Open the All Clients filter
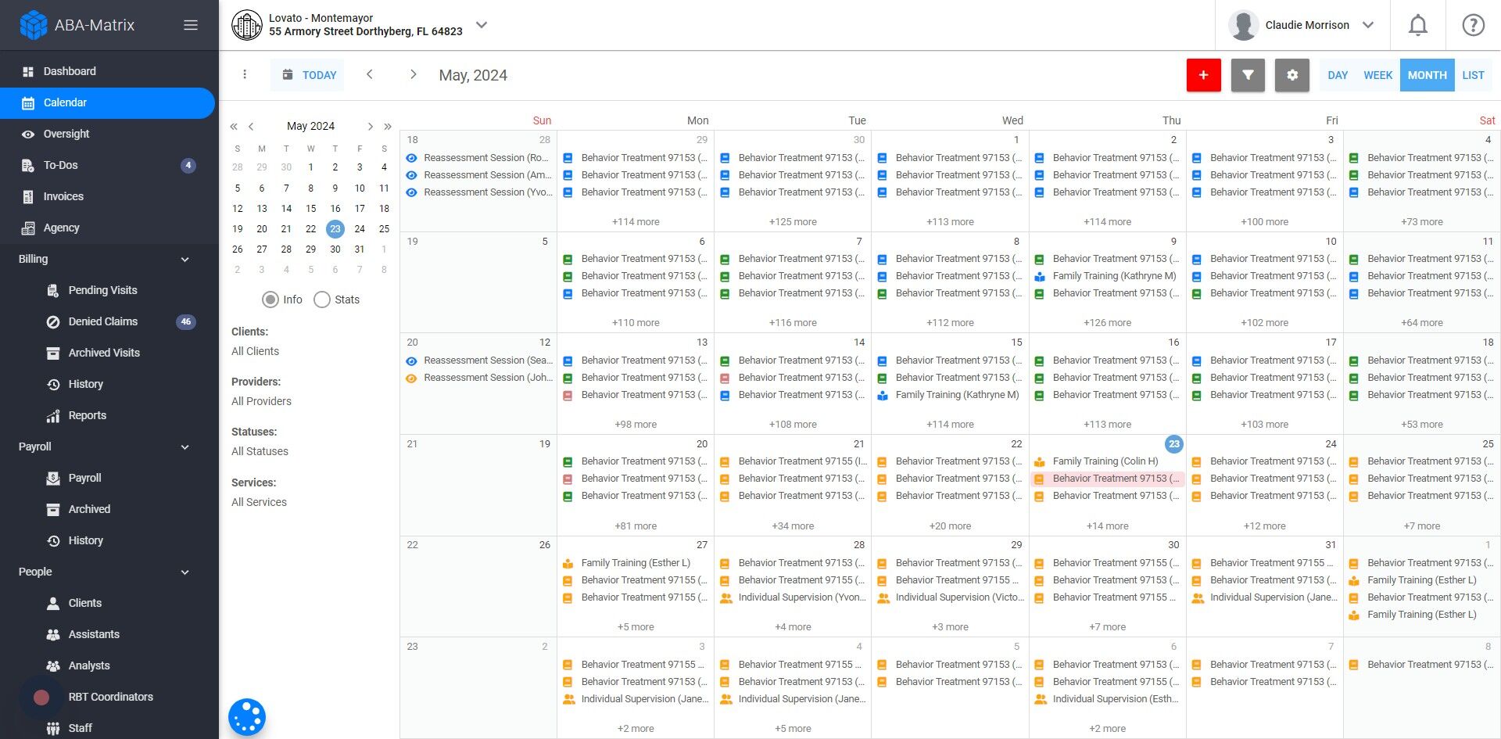The height and width of the screenshot is (739, 1501). (x=256, y=351)
